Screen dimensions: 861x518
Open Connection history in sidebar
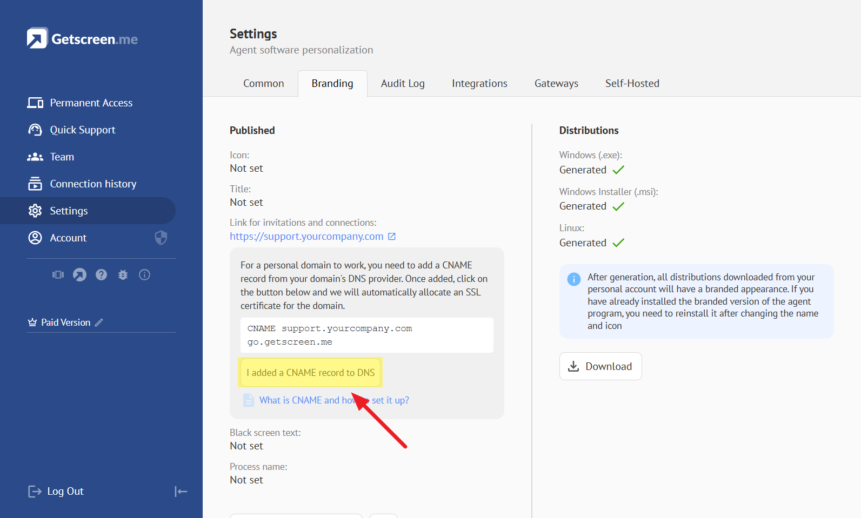[x=93, y=184]
